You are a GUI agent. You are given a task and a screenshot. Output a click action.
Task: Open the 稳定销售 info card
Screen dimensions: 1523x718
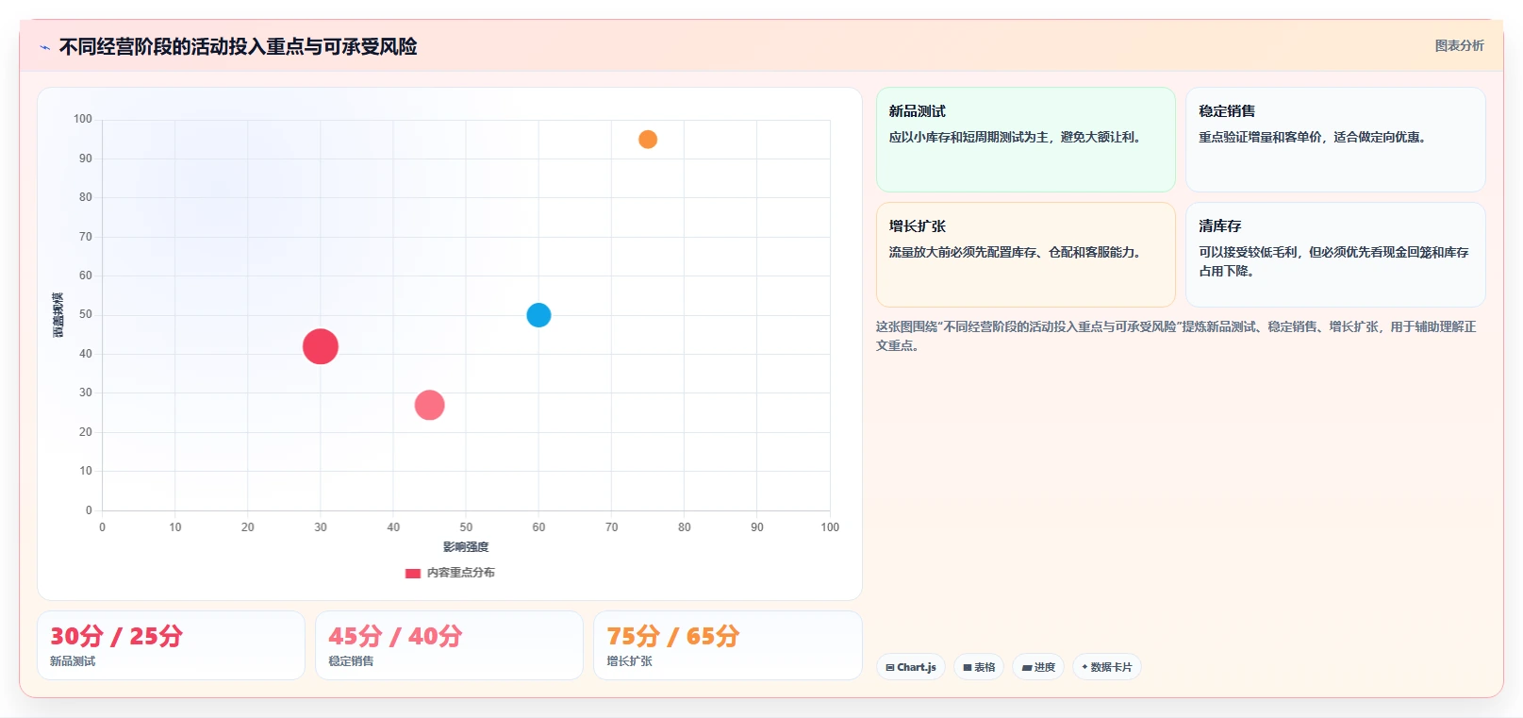(x=1335, y=140)
